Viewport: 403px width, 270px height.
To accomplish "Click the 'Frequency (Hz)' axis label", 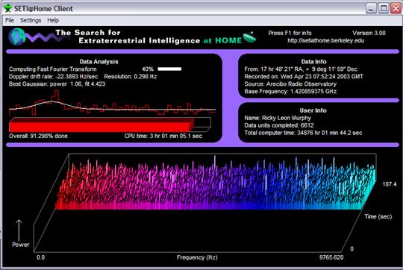I will (197, 257).
